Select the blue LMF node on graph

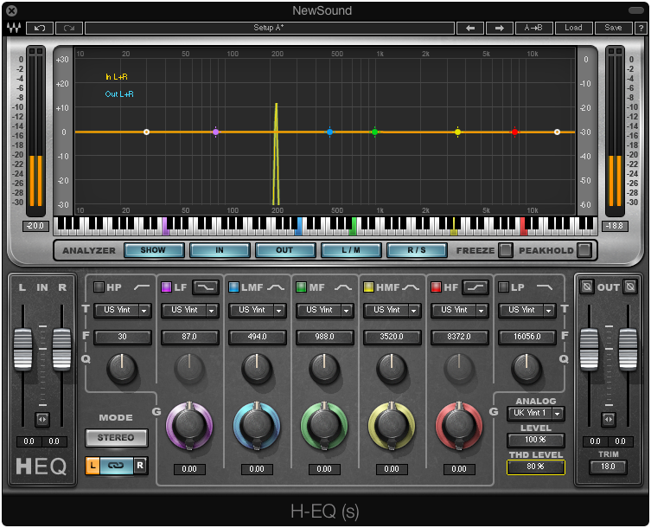pyautogui.click(x=329, y=132)
